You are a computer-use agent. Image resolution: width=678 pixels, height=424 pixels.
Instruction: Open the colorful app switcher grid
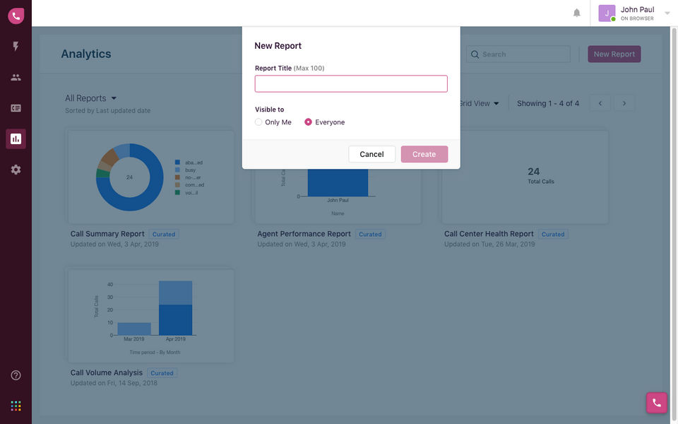point(16,406)
